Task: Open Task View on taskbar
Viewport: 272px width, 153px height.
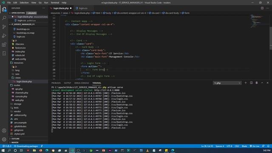Action: [21, 150]
